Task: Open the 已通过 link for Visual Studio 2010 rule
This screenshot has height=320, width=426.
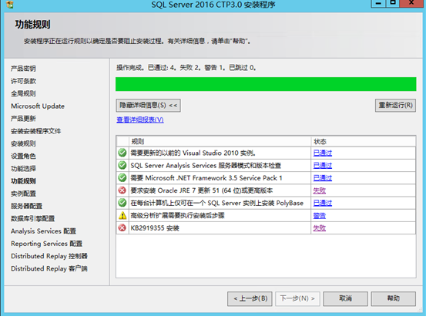Action: pos(323,153)
